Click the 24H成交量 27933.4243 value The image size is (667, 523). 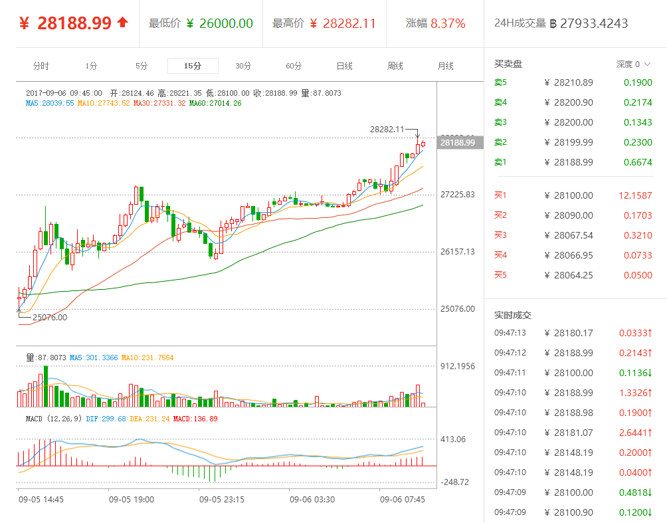pos(589,23)
